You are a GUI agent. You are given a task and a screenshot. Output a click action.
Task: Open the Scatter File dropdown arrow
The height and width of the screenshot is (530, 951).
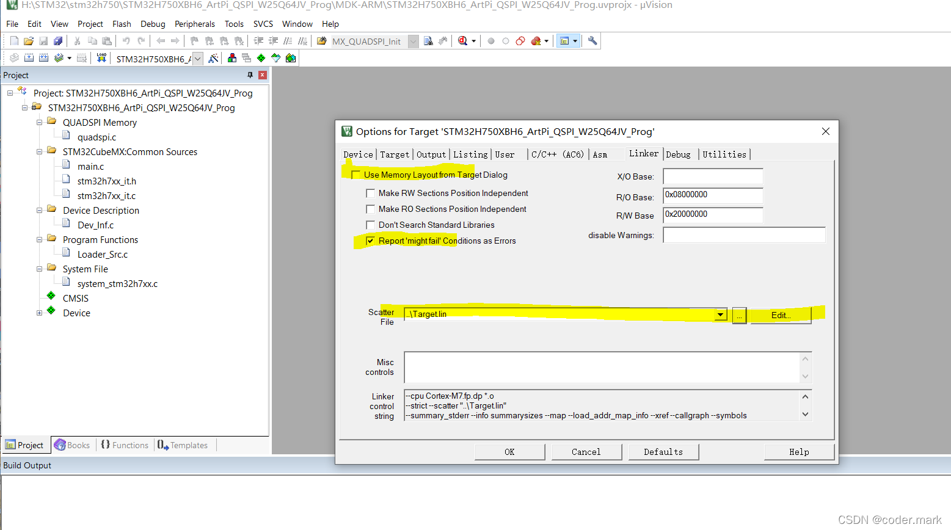(x=721, y=314)
